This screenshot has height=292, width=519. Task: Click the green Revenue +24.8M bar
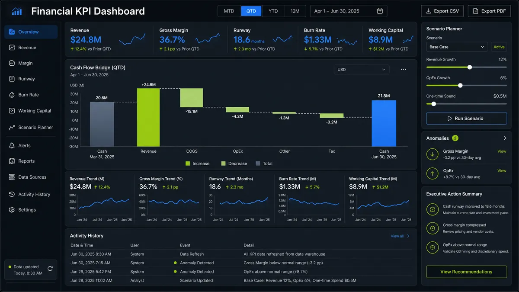(x=148, y=117)
